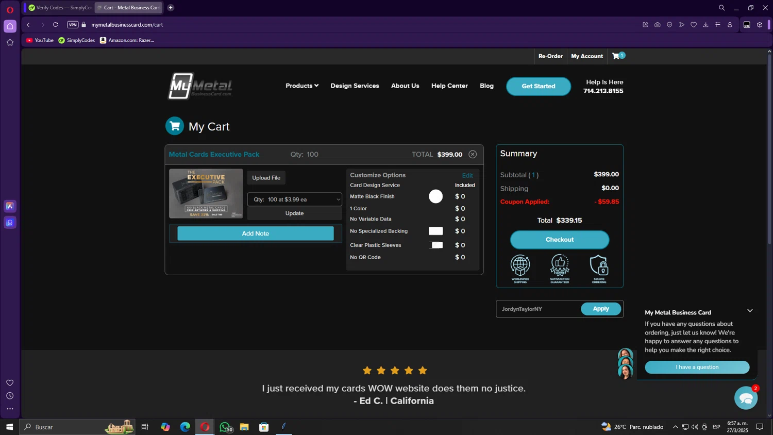Show hidden system tray icons chevron
This screenshot has width=773, height=435.
click(675, 427)
